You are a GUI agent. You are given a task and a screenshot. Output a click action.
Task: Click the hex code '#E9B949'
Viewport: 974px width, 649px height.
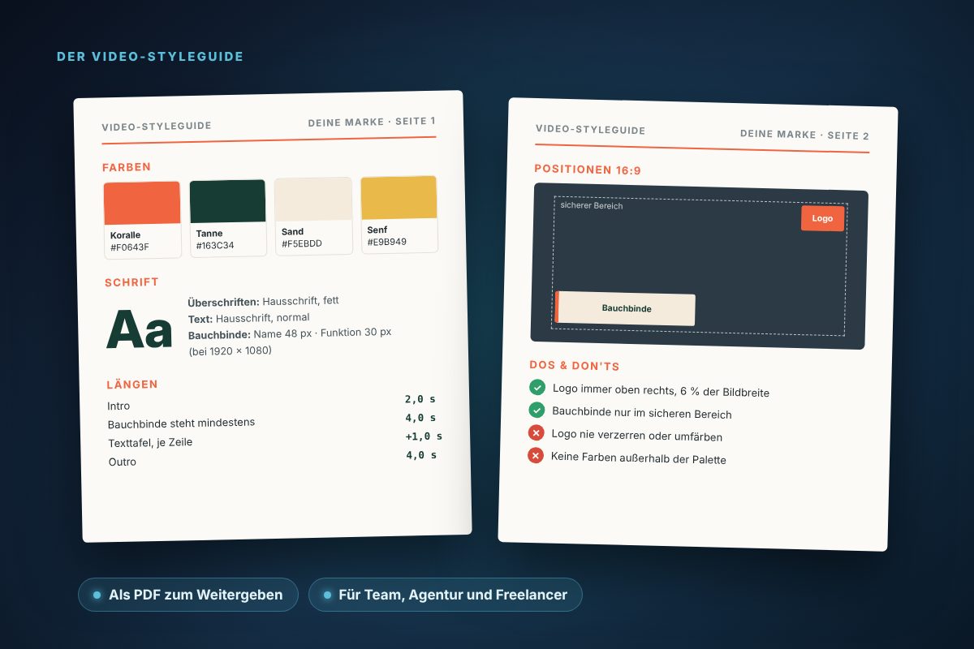[x=387, y=242]
